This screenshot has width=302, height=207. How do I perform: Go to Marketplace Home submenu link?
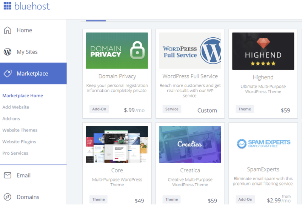pos(23,96)
